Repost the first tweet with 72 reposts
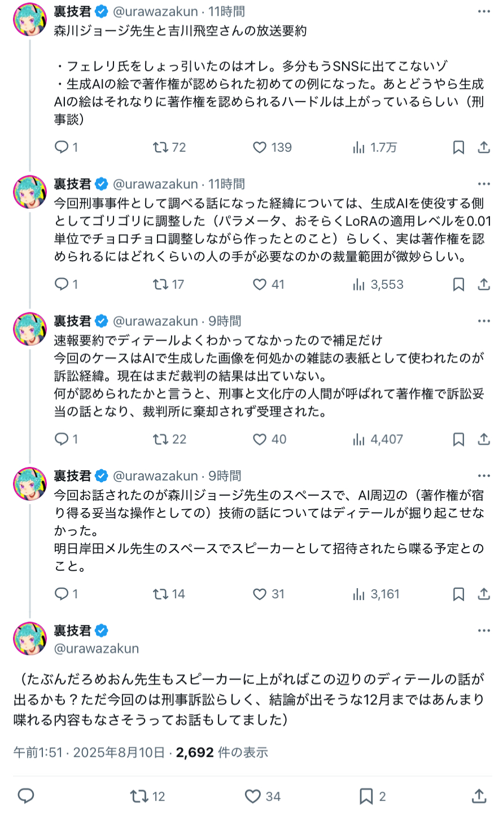 (x=161, y=148)
